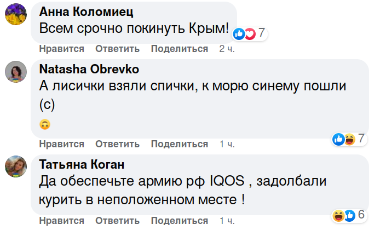380x230 pixels.
Task: Like Natasha Obrevko's comment via Нравится
Action: pos(61,144)
